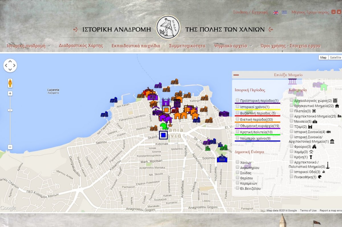Screen dimensions: 342x227
Task: Tick the Χανίων municipal unit checkbox
Action: (x=237, y=162)
